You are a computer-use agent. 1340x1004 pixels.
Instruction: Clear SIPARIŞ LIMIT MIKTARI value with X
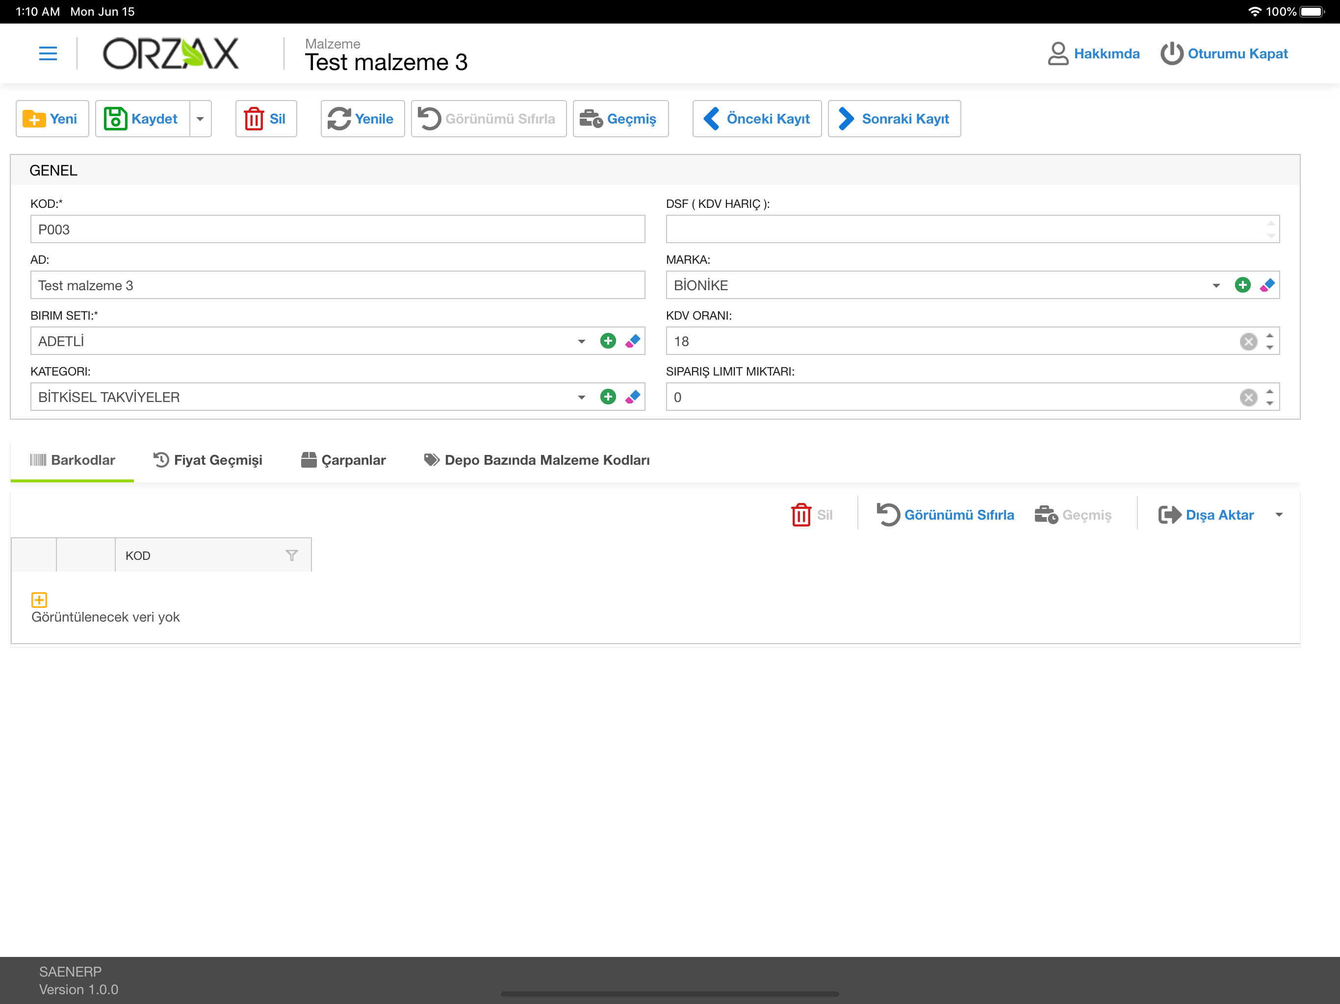[x=1248, y=397]
